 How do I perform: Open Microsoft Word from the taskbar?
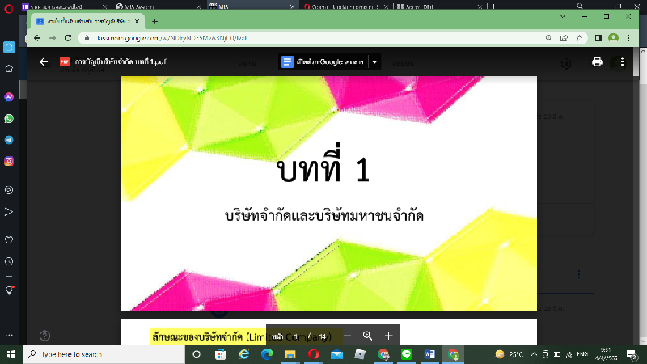[429, 354]
